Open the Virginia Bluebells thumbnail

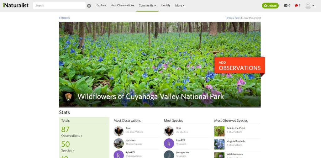tap(219, 144)
